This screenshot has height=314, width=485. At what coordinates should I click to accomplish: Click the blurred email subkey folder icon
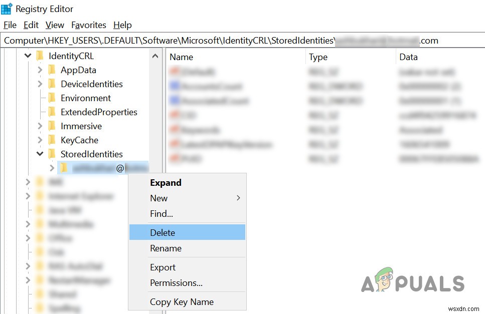pyautogui.click(x=64, y=168)
